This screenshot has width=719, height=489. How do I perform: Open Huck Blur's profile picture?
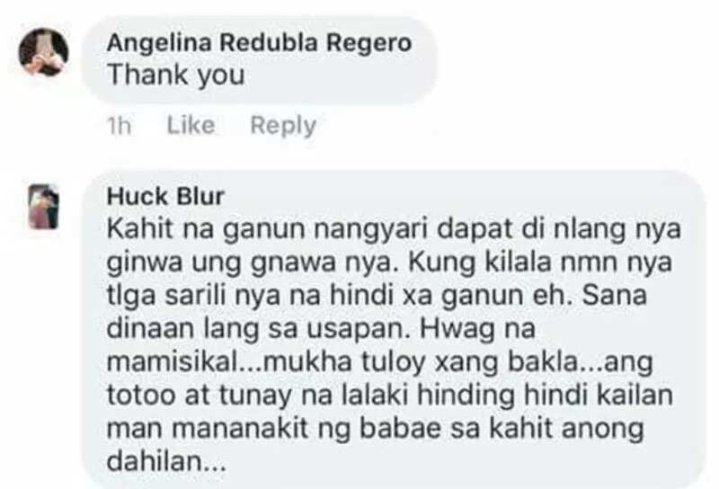click(44, 207)
